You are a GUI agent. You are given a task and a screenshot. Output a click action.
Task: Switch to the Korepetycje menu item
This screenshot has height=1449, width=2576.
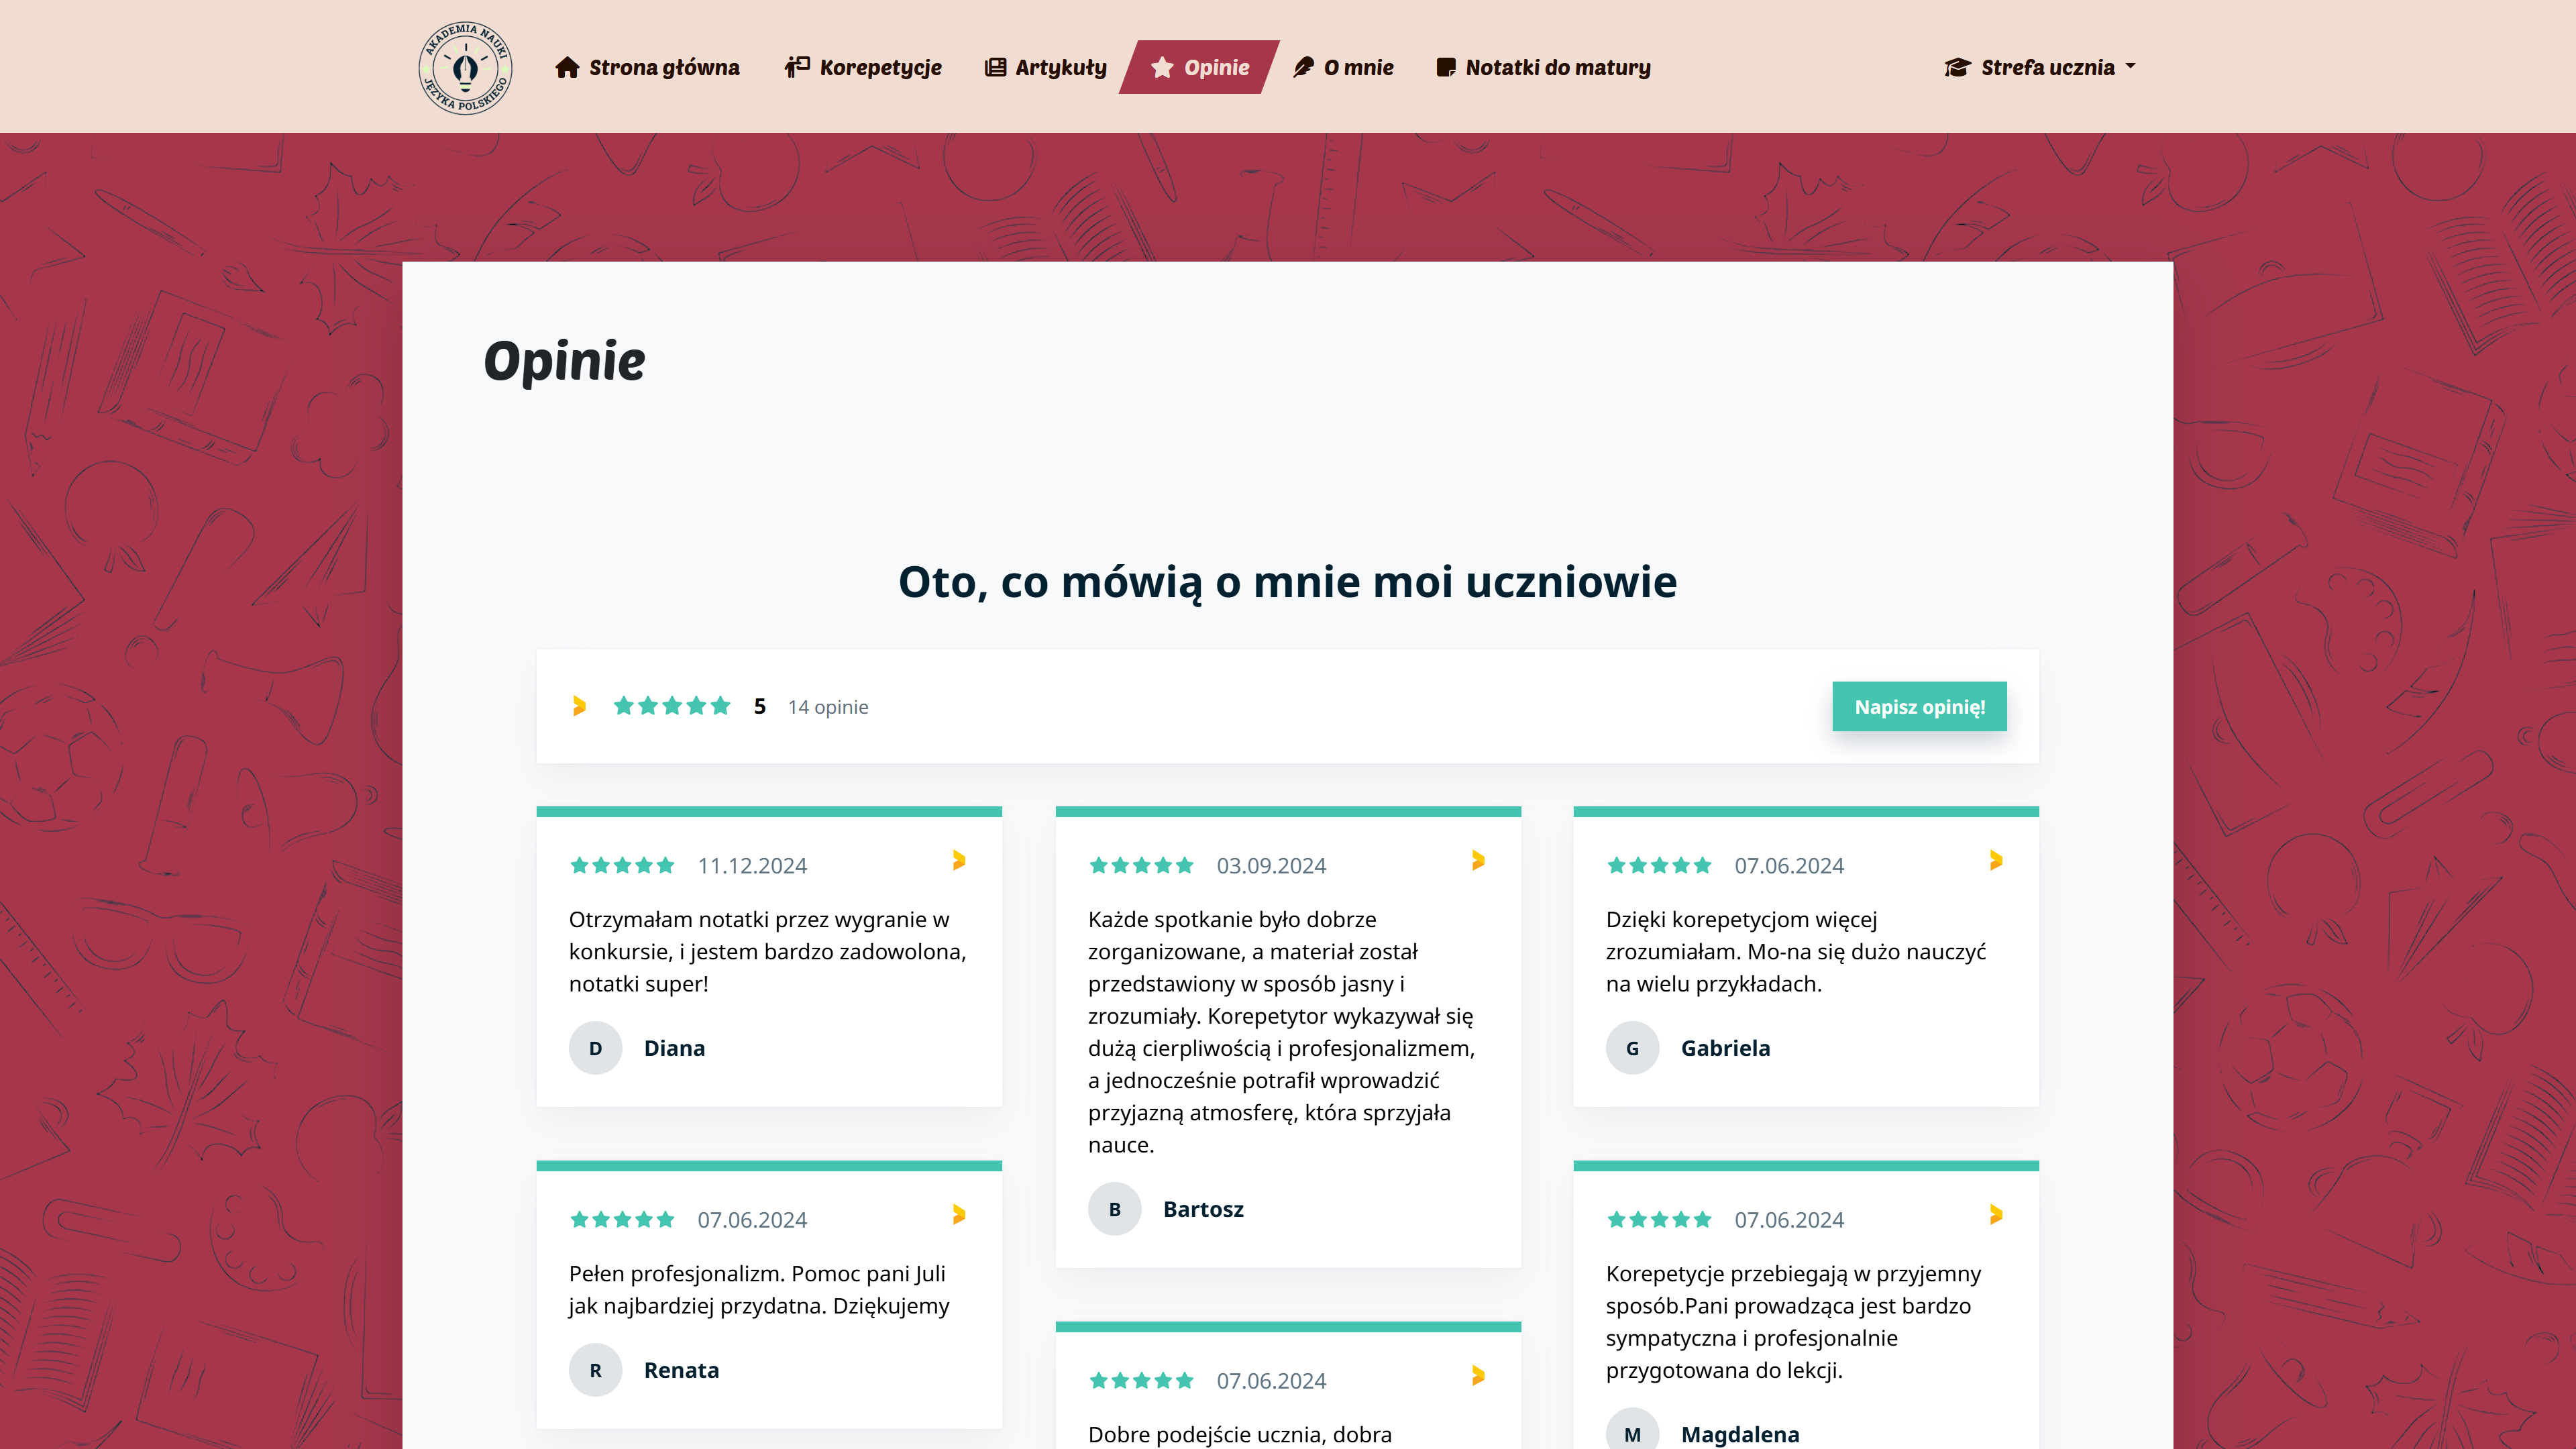click(x=880, y=67)
